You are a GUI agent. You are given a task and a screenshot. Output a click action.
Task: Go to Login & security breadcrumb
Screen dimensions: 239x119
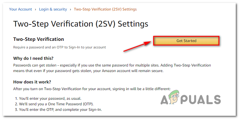point(53,9)
